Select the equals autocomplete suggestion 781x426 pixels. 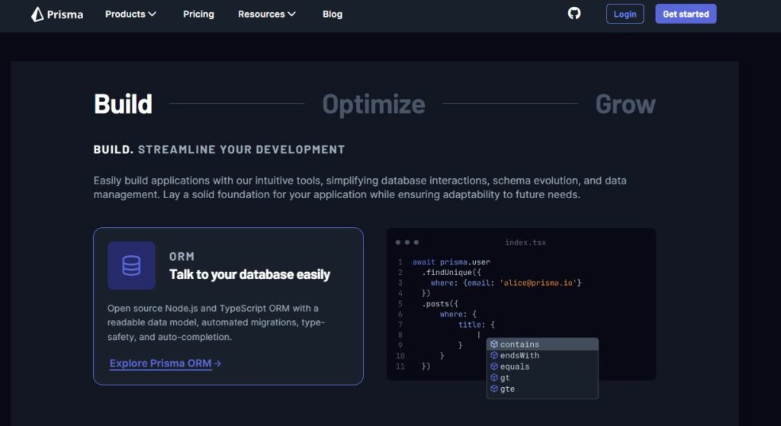click(x=542, y=367)
